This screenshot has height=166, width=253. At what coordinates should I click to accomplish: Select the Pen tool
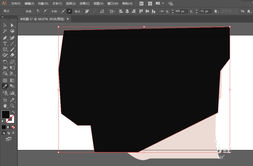pos(5,38)
